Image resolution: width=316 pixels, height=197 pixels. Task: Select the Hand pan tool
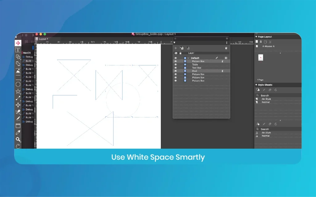18,146
